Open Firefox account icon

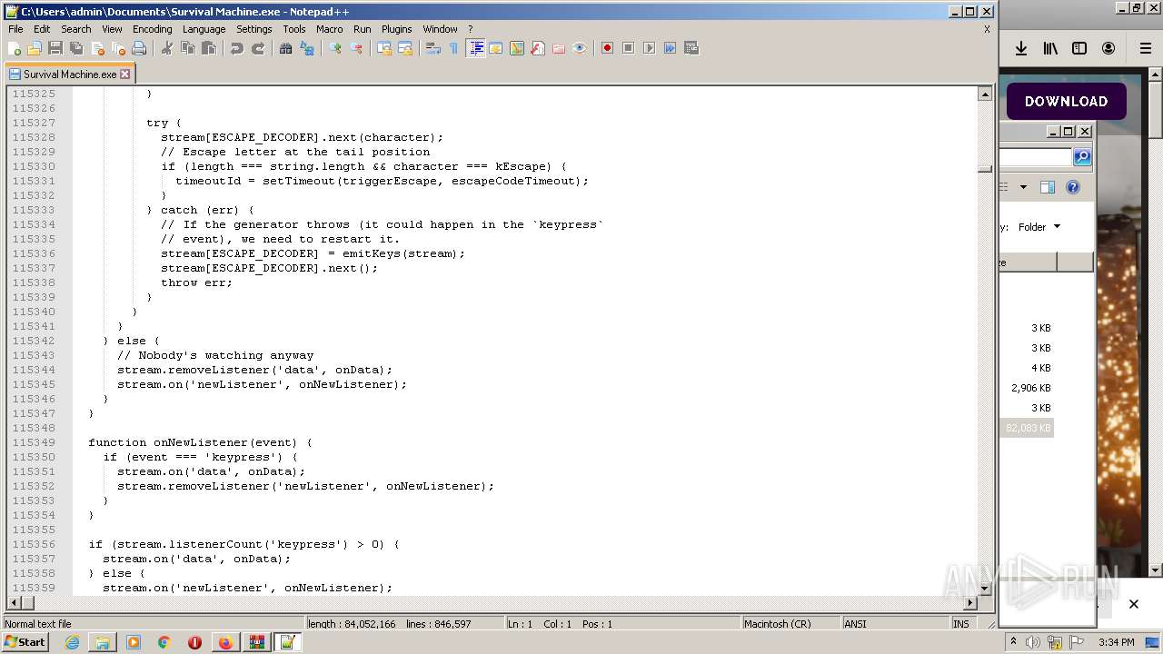pos(1108,48)
